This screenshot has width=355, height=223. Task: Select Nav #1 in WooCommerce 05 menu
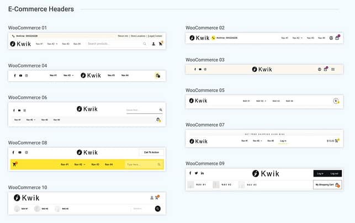pos(246,101)
